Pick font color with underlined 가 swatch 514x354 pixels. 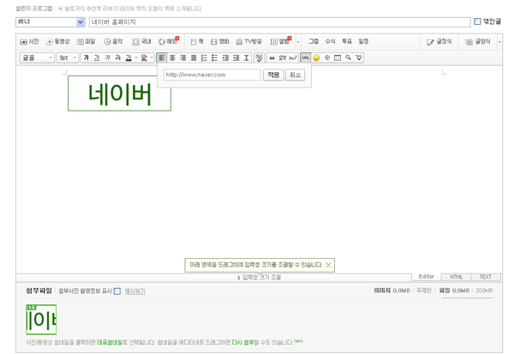coord(128,57)
